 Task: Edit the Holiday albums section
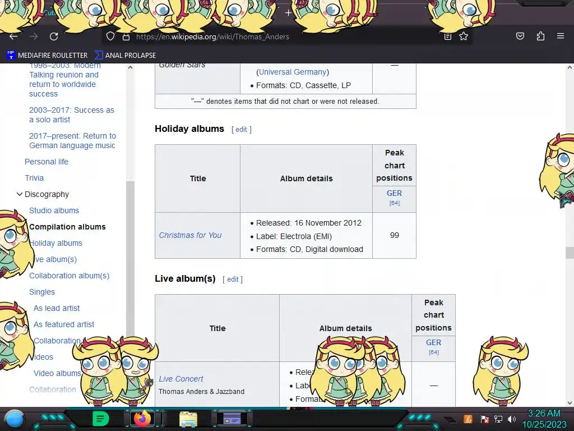(241, 130)
